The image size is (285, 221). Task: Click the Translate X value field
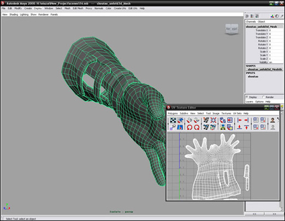pos(276,31)
